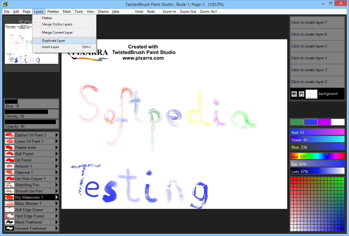Click the Redo button
349x236 pixels.
pyautogui.click(x=151, y=12)
